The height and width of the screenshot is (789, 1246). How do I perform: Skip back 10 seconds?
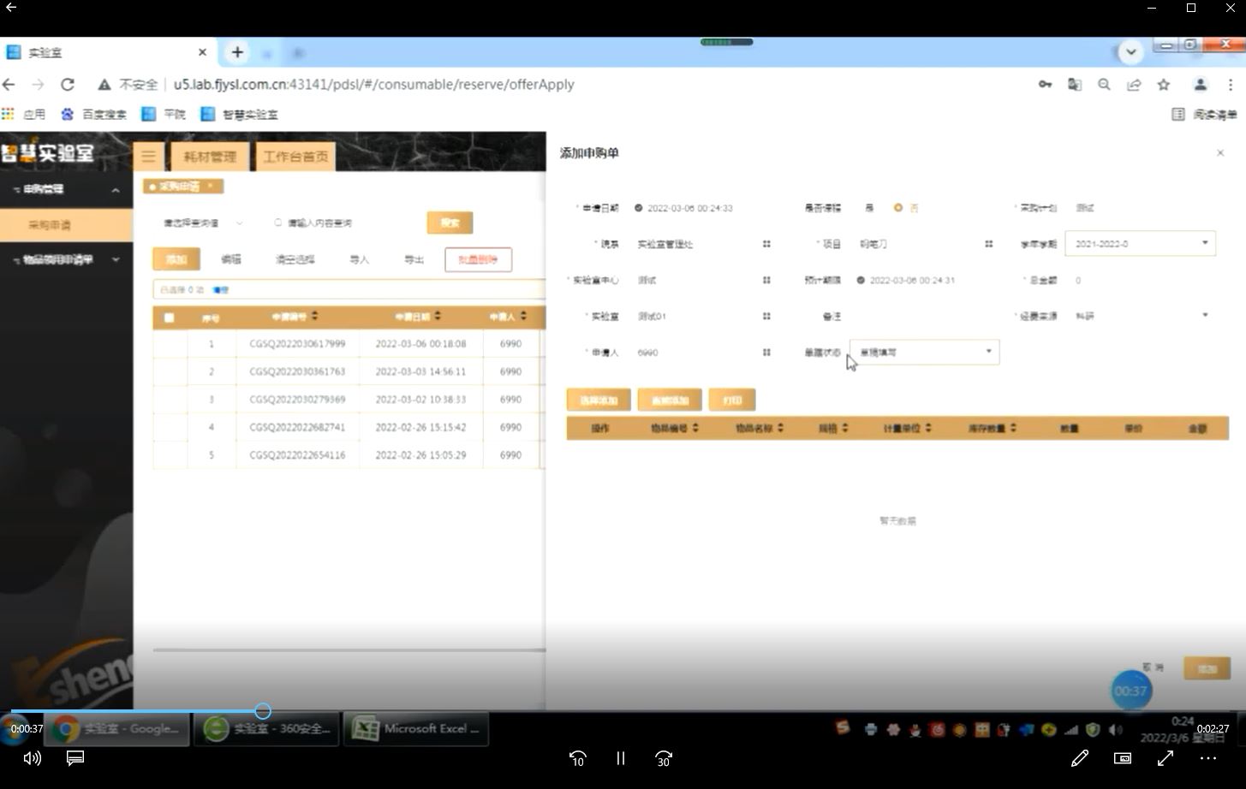pos(578,758)
